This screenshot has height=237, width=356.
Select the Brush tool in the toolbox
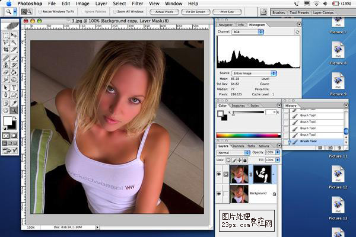pyautogui.click(x=14, y=58)
